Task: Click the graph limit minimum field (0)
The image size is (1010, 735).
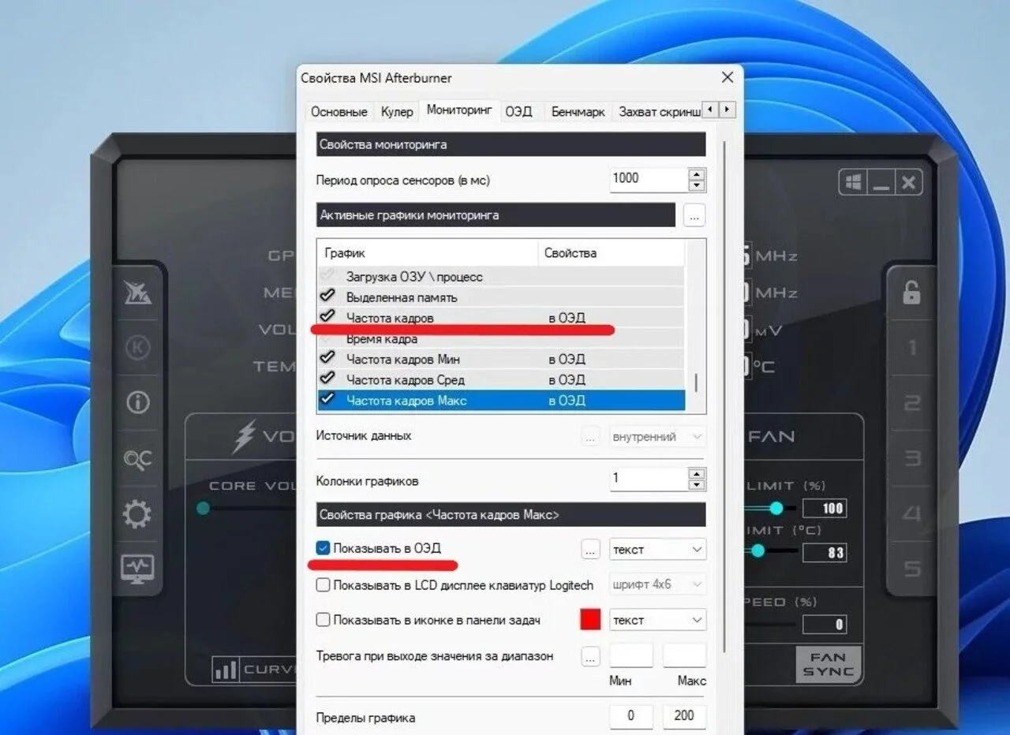Action: click(631, 717)
